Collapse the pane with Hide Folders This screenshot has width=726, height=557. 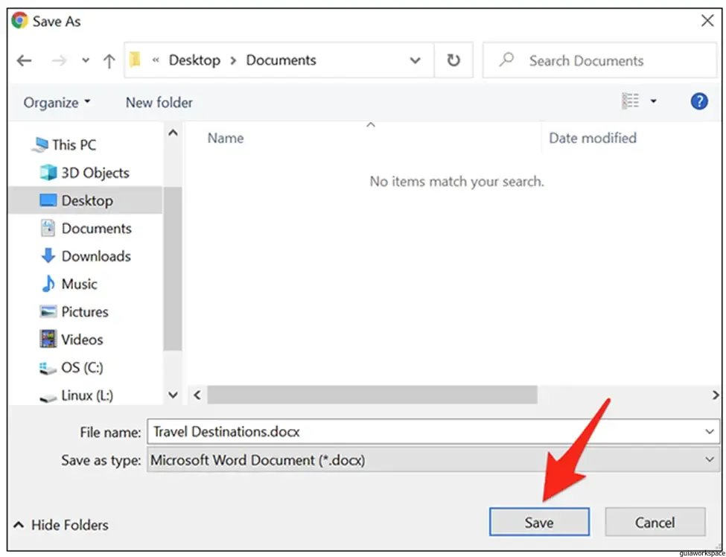(61, 525)
